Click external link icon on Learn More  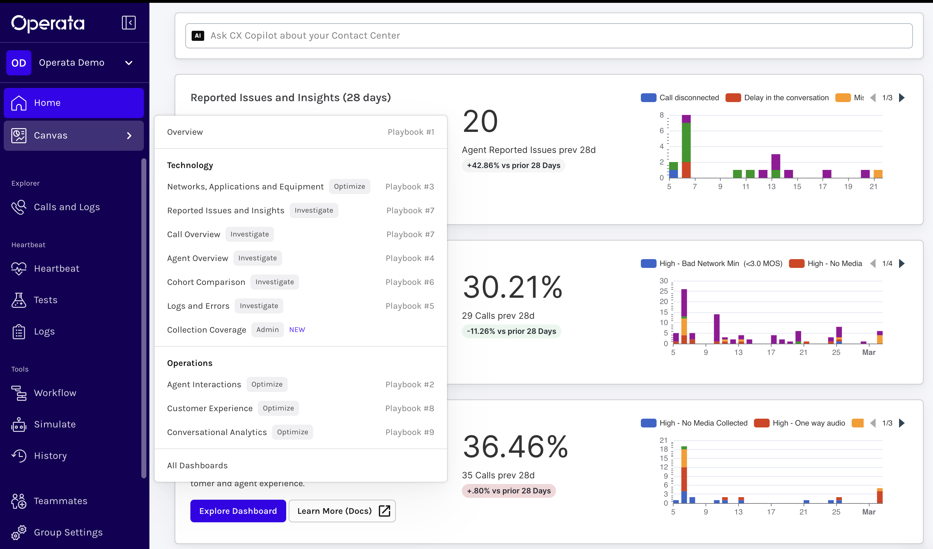[384, 511]
